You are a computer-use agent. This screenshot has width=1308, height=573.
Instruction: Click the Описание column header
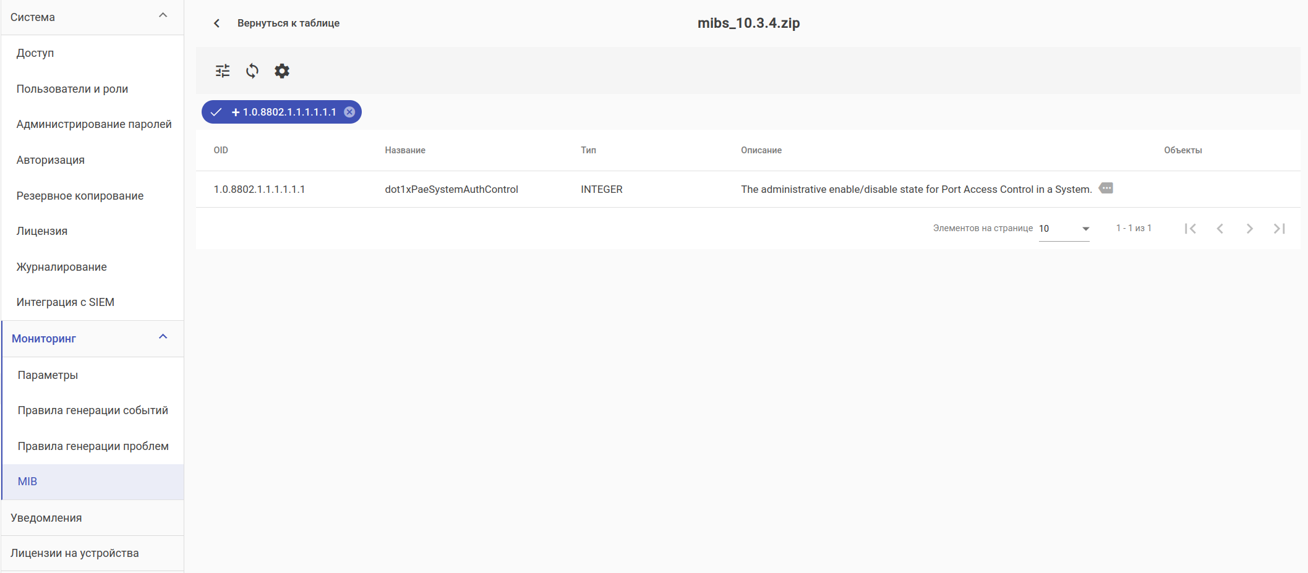point(761,150)
